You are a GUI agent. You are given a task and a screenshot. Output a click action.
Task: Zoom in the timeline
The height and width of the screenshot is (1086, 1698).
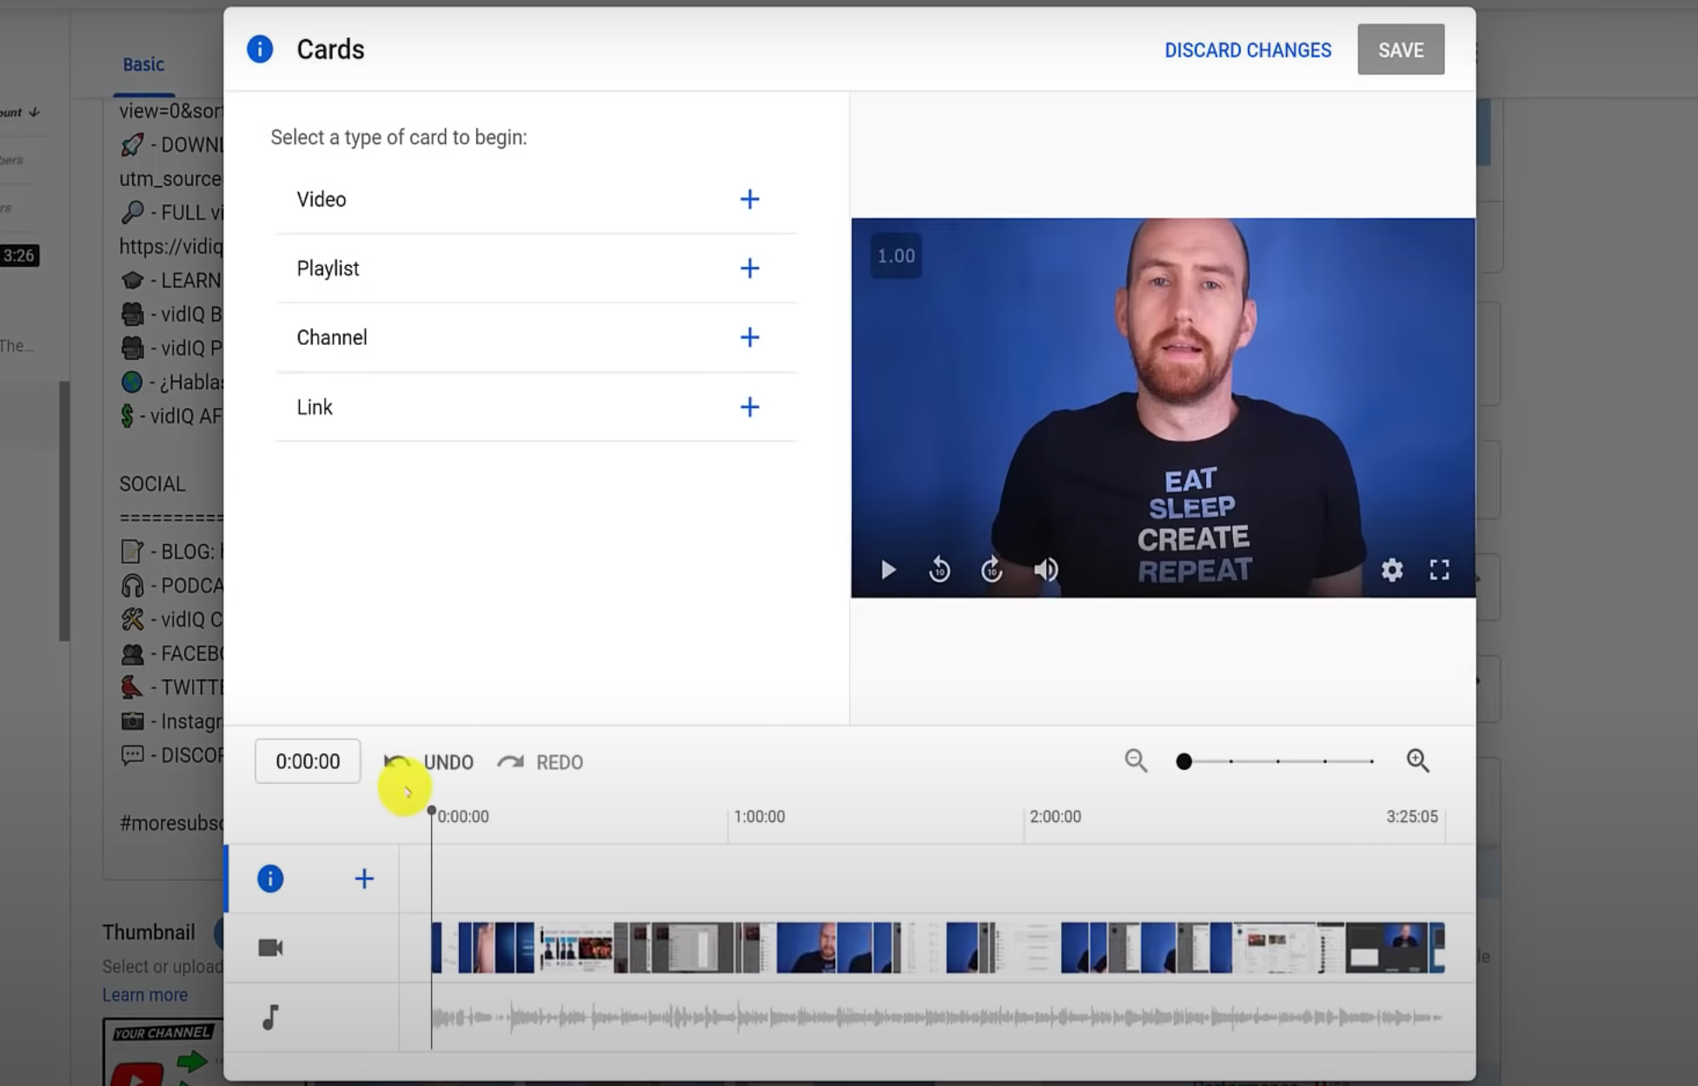click(1417, 761)
